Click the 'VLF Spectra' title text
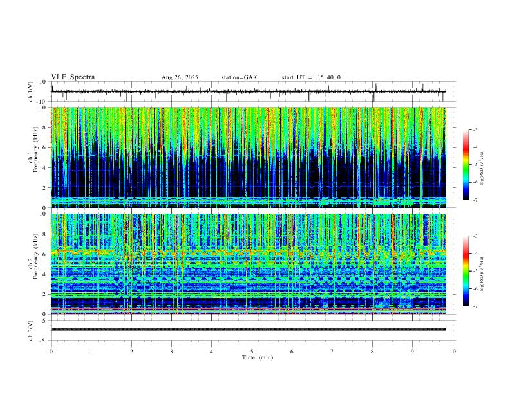The height and width of the screenshot is (394, 510). coord(73,77)
